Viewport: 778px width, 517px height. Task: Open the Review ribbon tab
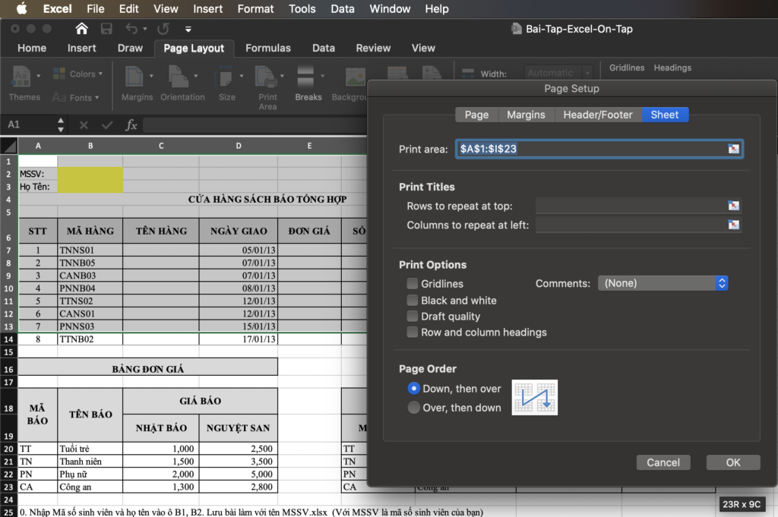(373, 48)
